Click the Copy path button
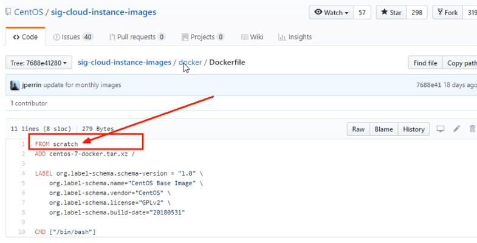Image resolution: width=477 pixels, height=243 pixels. (460, 63)
